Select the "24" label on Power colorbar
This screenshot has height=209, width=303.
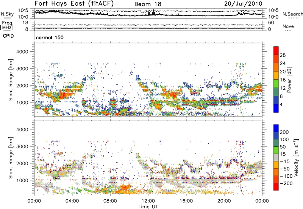[283, 63]
